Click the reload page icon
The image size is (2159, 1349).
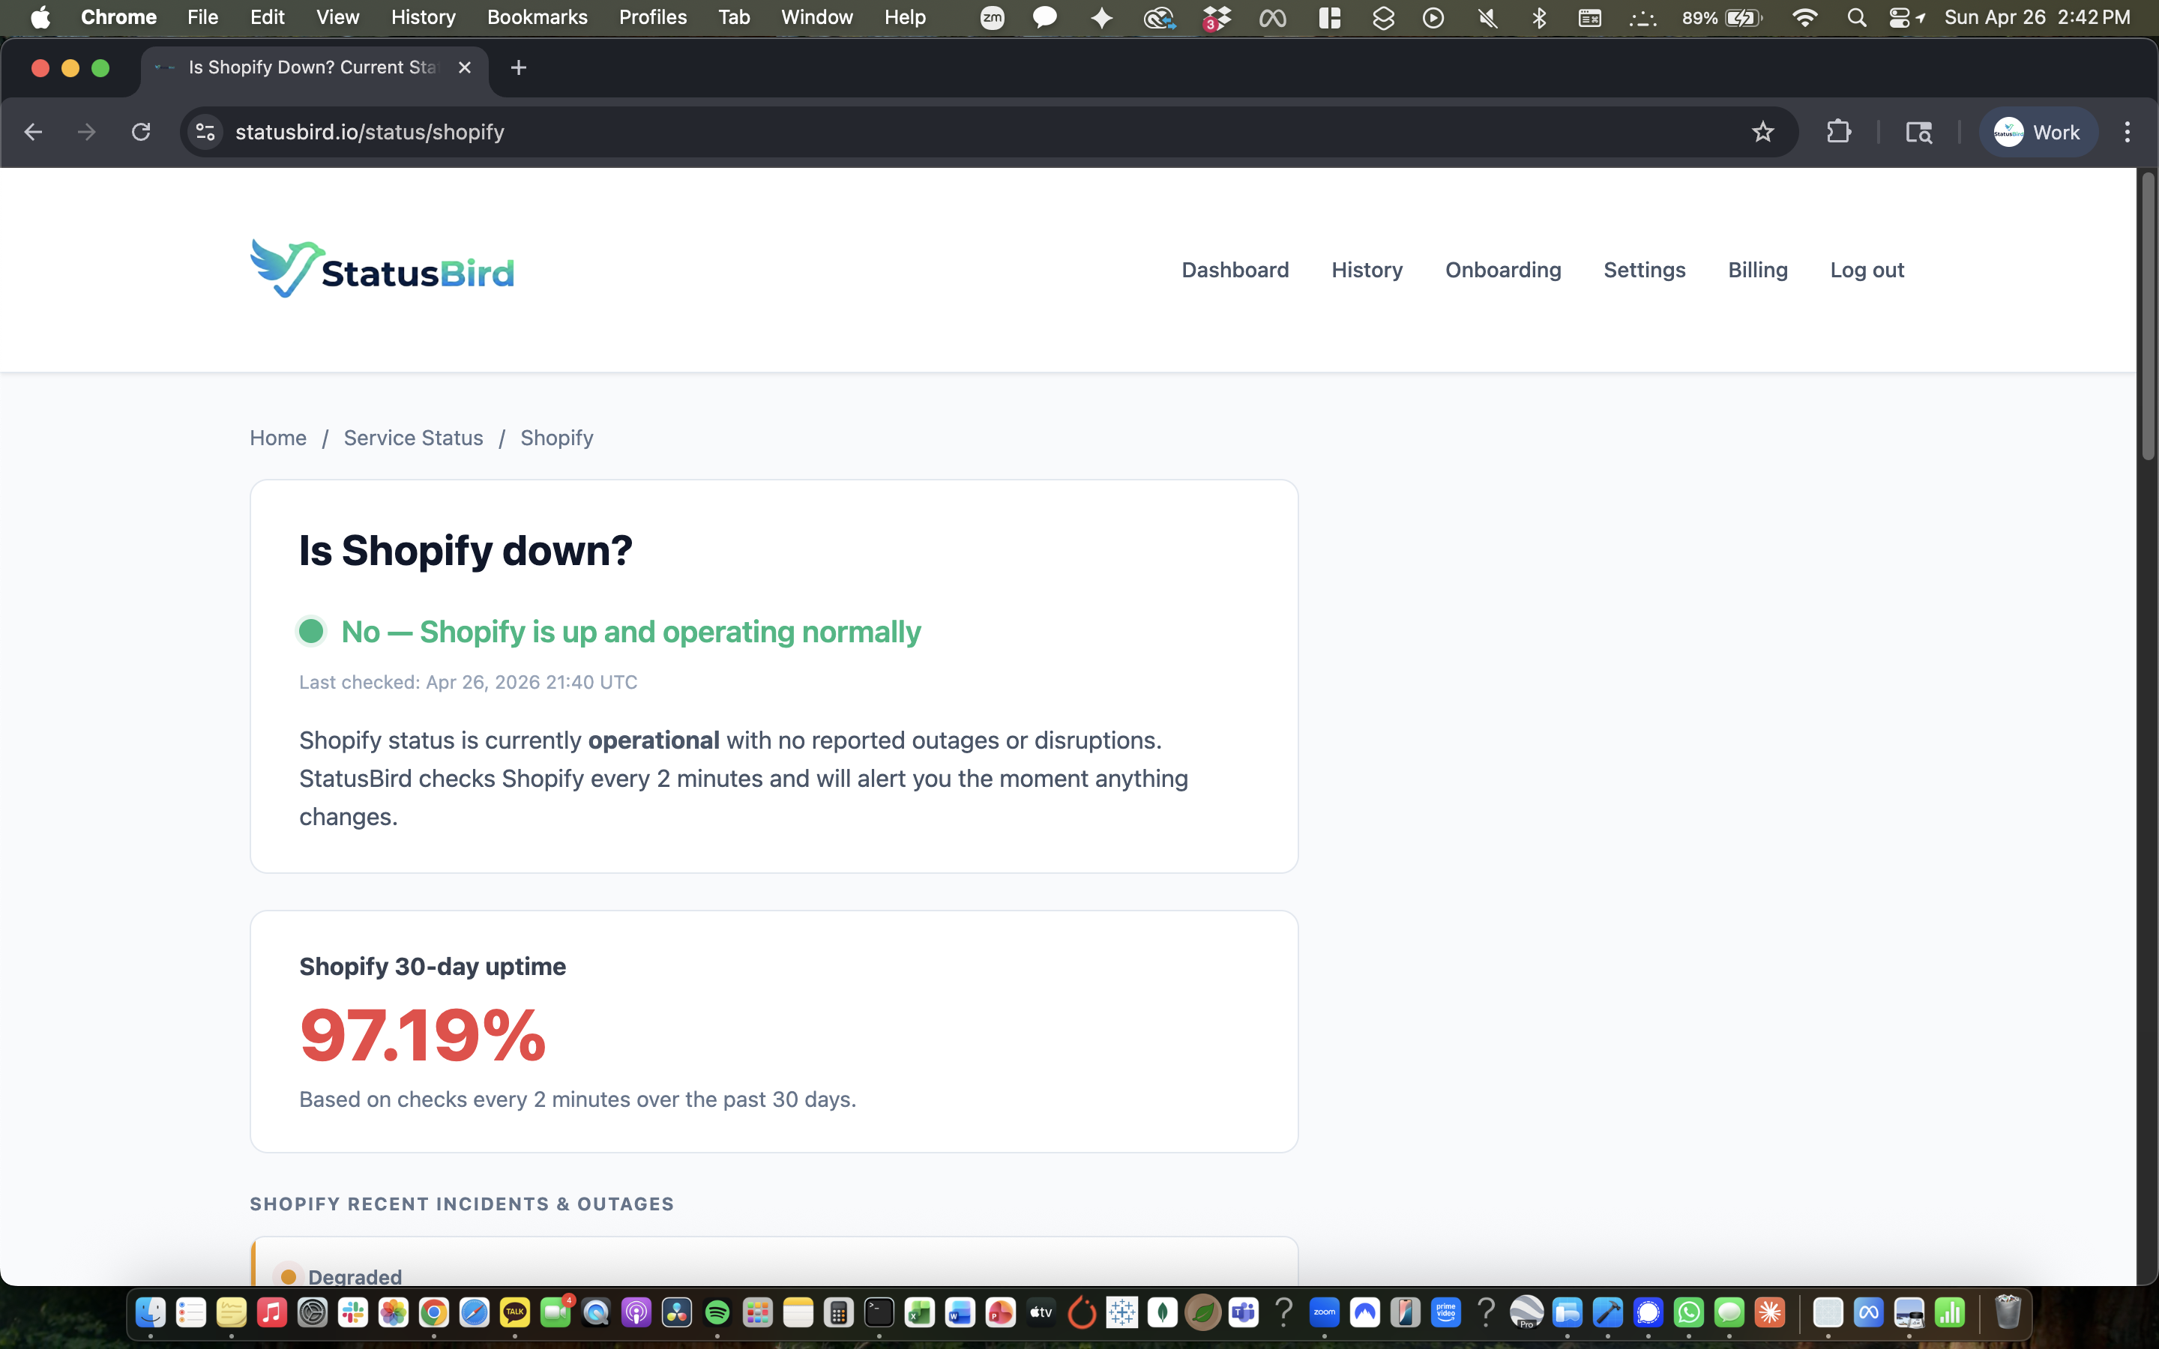[x=141, y=132]
